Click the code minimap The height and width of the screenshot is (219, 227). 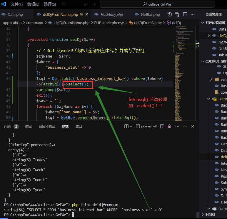[185, 73]
